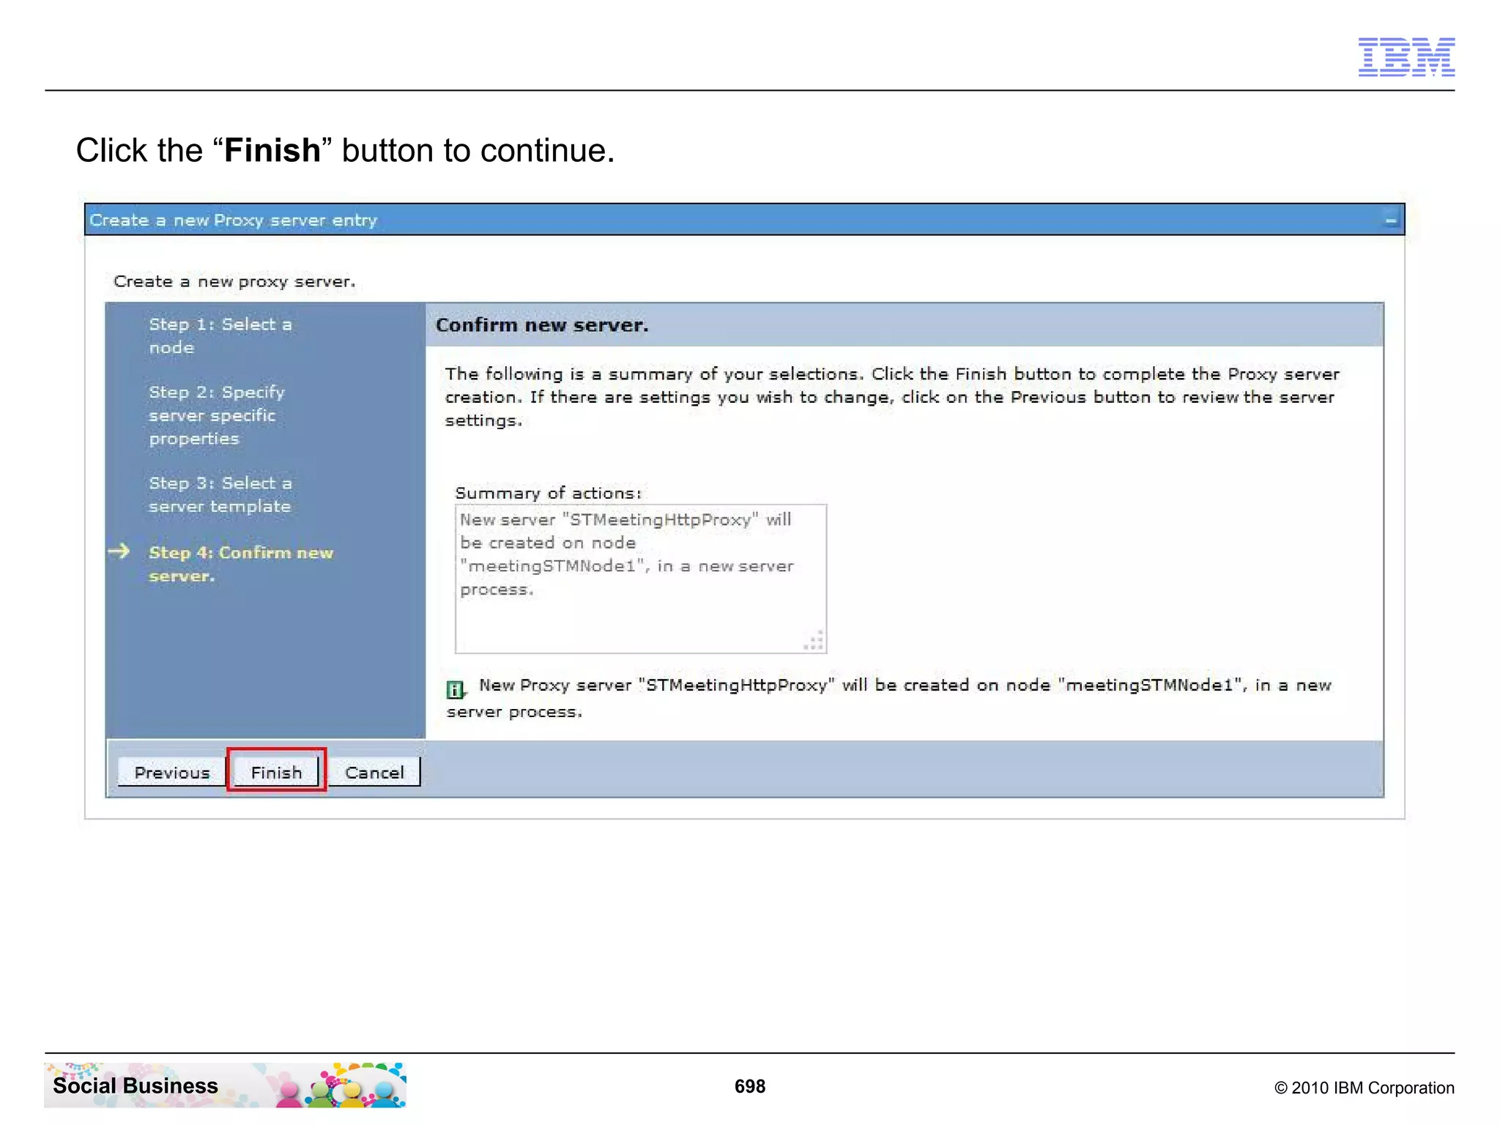This screenshot has height=1125, width=1500.
Task: Click the green information icon beside the proxy server message
Action: tap(456, 689)
